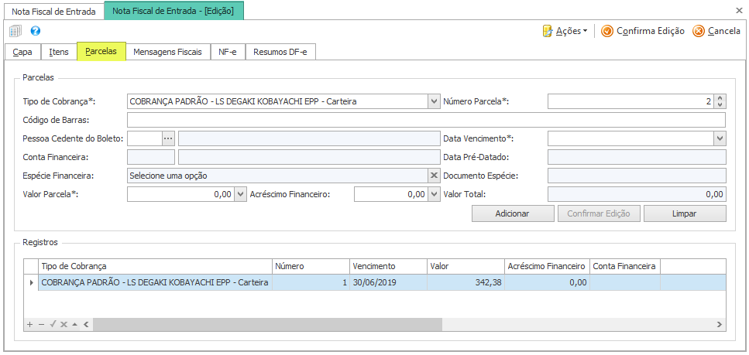Click the Confirma Edição checkmark icon

coord(607,31)
